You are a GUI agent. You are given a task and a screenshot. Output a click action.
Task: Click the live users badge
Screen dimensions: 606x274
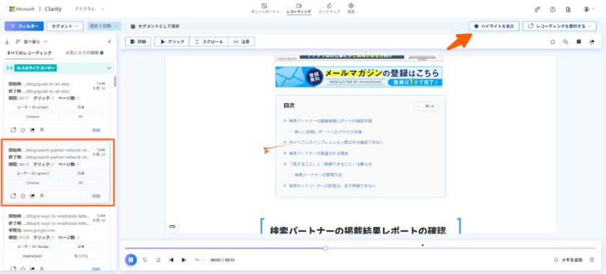[x=36, y=68]
